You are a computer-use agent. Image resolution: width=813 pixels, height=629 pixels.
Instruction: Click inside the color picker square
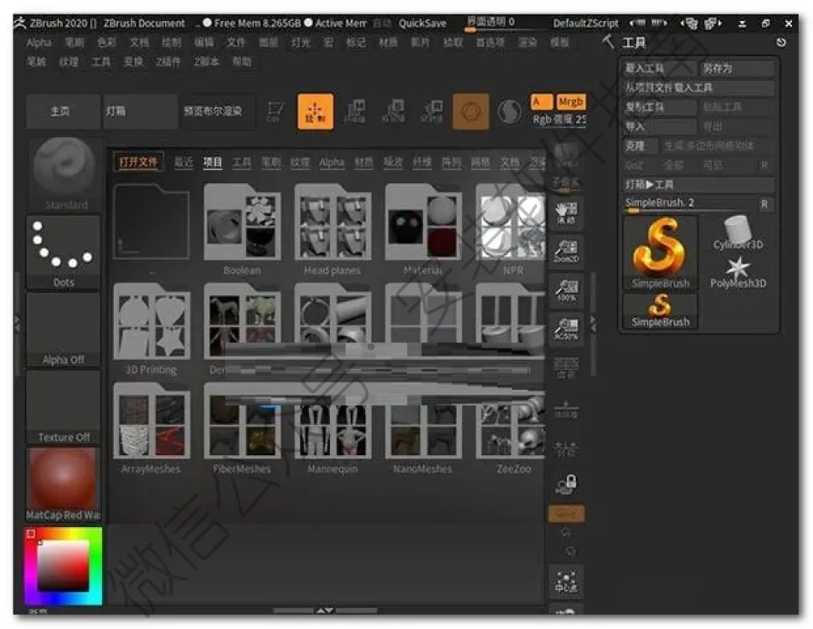(63, 566)
